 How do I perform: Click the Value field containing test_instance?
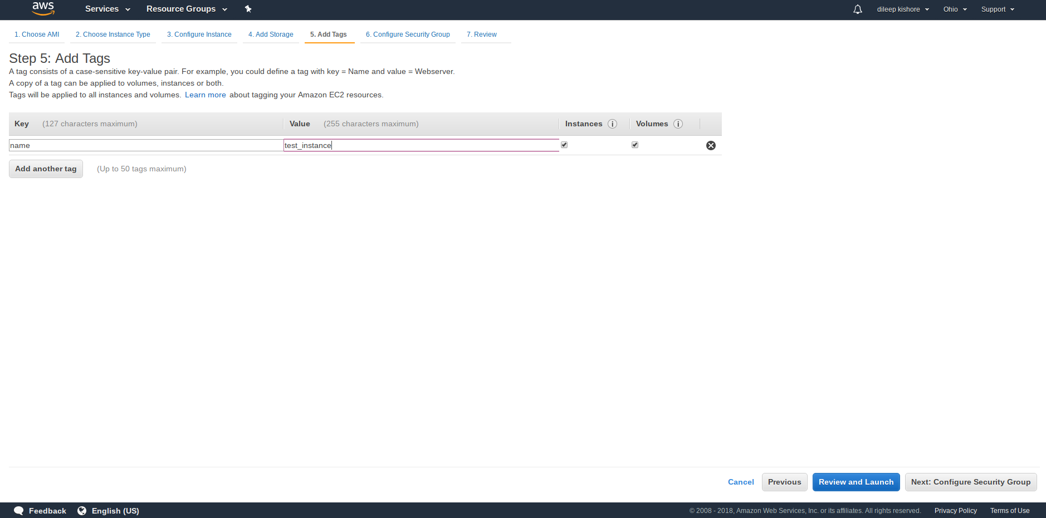click(x=421, y=145)
